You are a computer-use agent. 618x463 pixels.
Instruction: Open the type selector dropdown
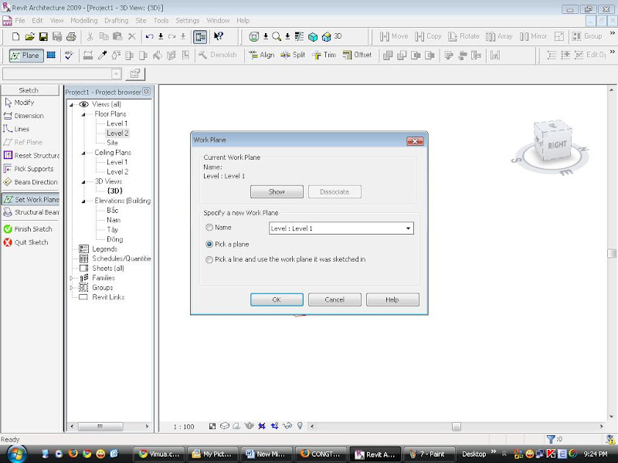117,74
